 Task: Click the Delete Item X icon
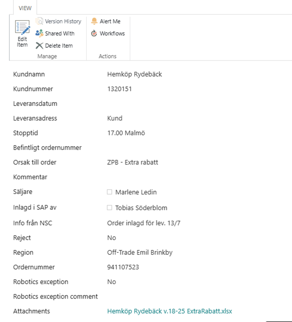point(39,46)
